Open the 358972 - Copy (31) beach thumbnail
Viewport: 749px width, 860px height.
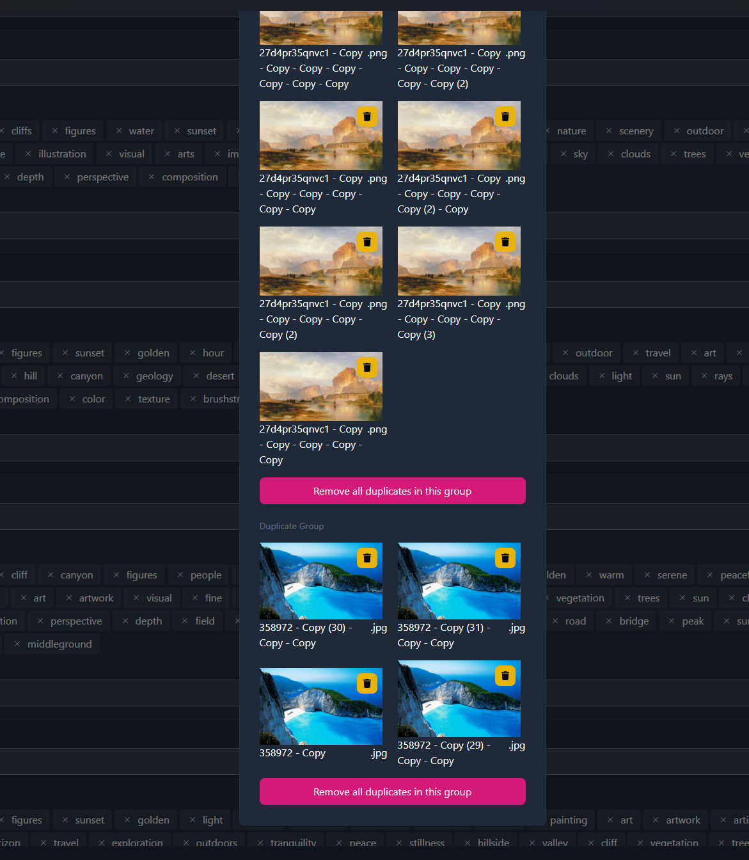tap(459, 581)
